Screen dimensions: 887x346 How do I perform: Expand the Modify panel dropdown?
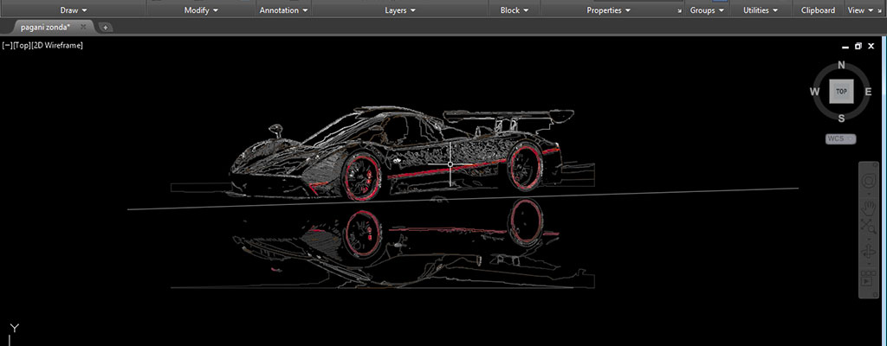[x=201, y=10]
